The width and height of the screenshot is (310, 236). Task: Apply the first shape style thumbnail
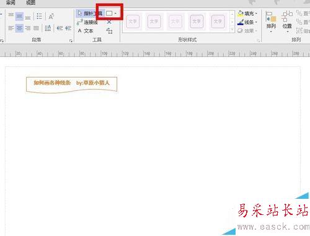coord(133,21)
